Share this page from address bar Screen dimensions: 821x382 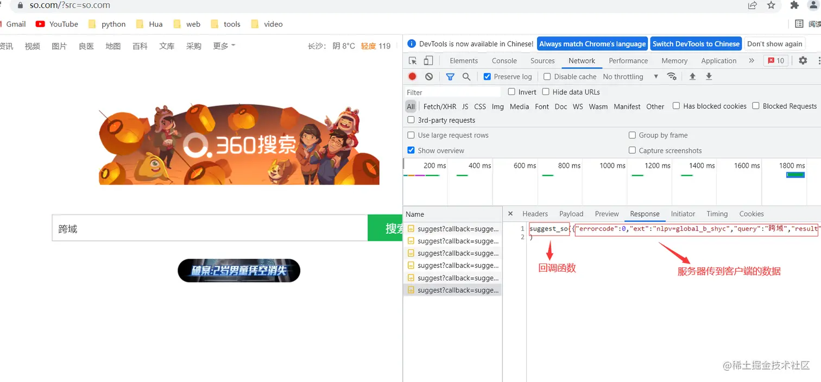[x=753, y=5]
